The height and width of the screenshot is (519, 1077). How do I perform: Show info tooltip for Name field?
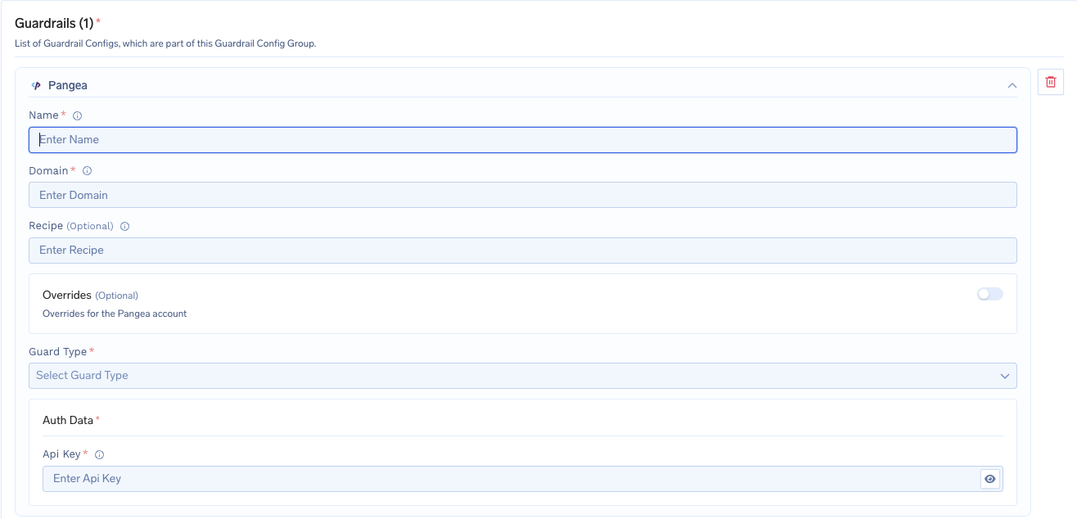pos(78,115)
